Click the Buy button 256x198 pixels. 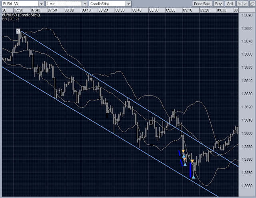218,4
